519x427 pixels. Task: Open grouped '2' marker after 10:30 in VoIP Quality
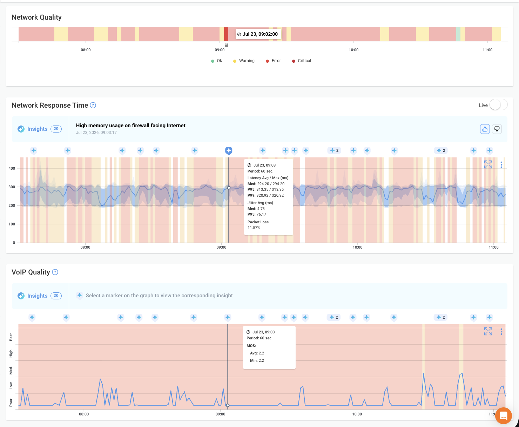pyautogui.click(x=440, y=318)
